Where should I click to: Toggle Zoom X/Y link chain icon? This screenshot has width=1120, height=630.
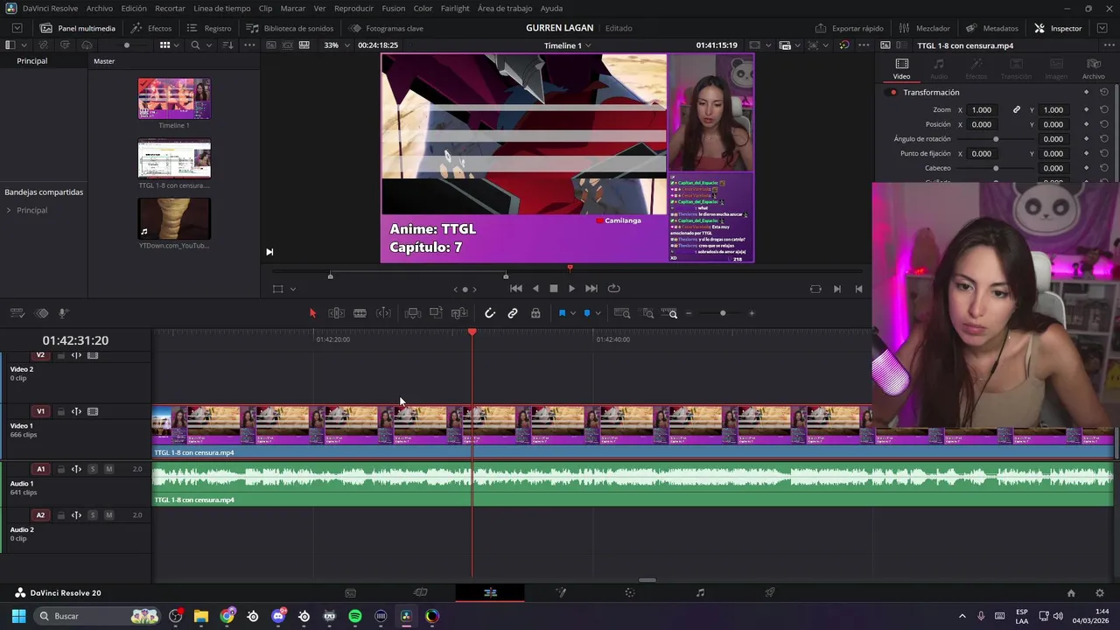[1017, 110]
